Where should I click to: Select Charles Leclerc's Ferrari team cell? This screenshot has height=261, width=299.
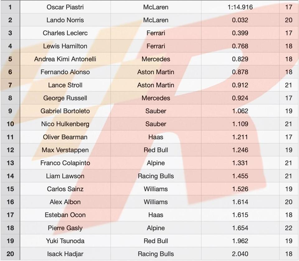tap(156, 33)
